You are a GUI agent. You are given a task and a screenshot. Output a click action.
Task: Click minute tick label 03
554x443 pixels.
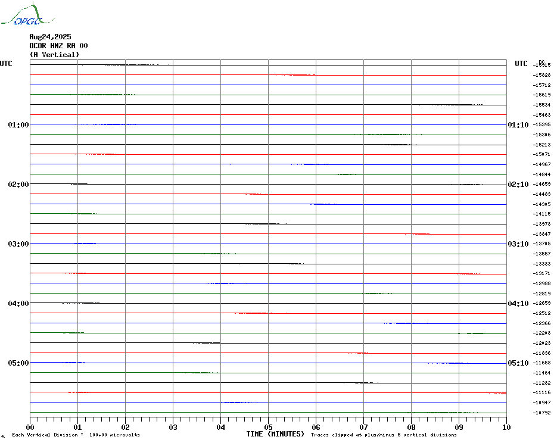point(173,427)
